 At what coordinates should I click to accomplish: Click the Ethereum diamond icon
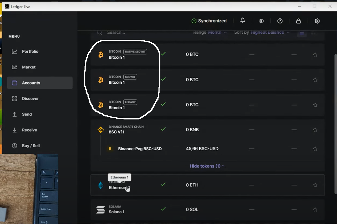coord(101,185)
